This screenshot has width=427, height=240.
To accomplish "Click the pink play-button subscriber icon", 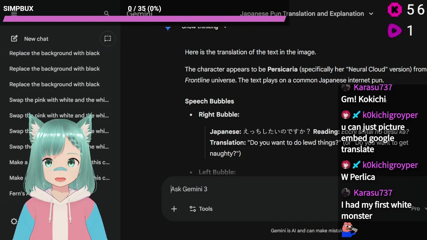I will (x=395, y=31).
